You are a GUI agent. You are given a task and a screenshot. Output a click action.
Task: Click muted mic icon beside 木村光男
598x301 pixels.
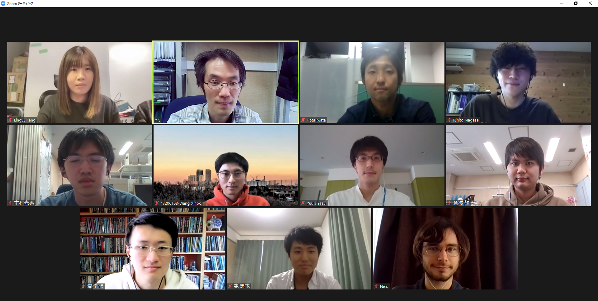tap(11, 203)
